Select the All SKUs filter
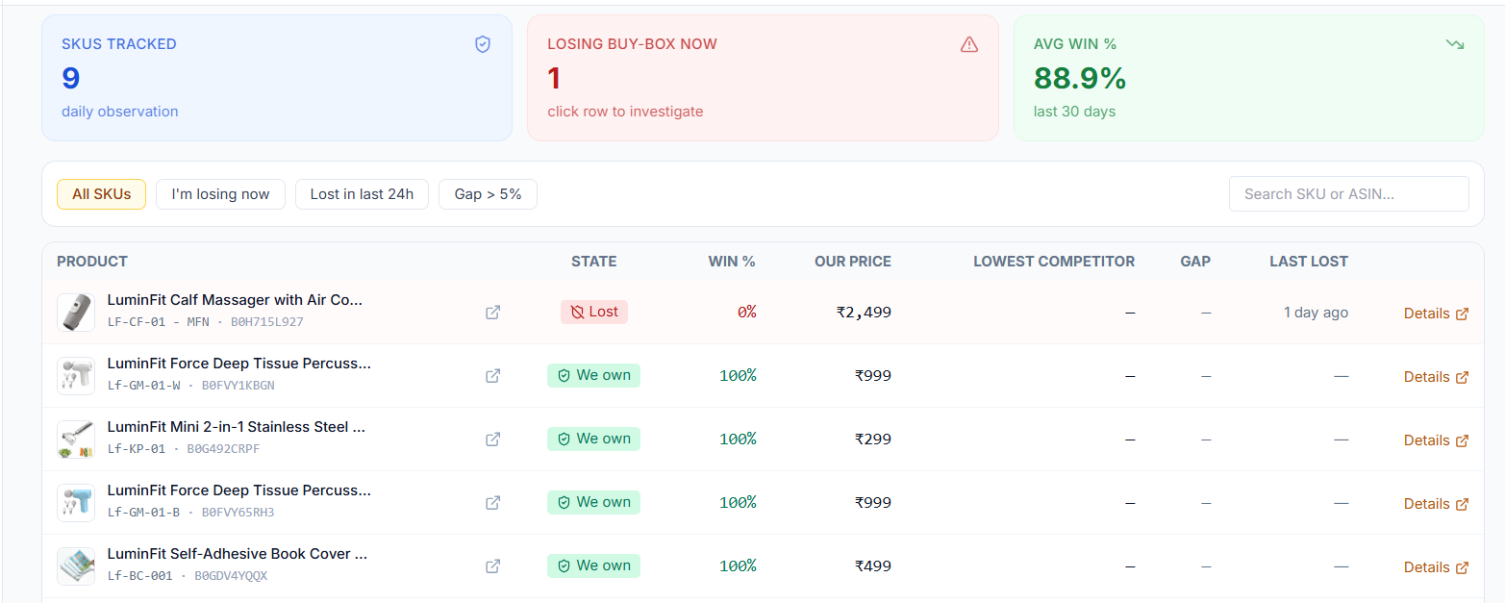The width and height of the screenshot is (1505, 603). click(101, 194)
